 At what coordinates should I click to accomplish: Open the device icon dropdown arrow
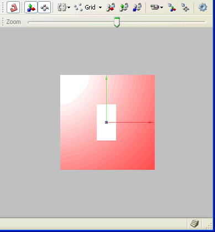click(x=161, y=8)
